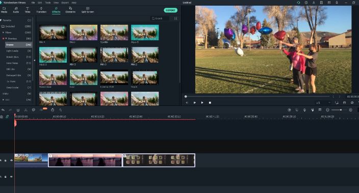Click the preview display settings icon

click(x=337, y=103)
